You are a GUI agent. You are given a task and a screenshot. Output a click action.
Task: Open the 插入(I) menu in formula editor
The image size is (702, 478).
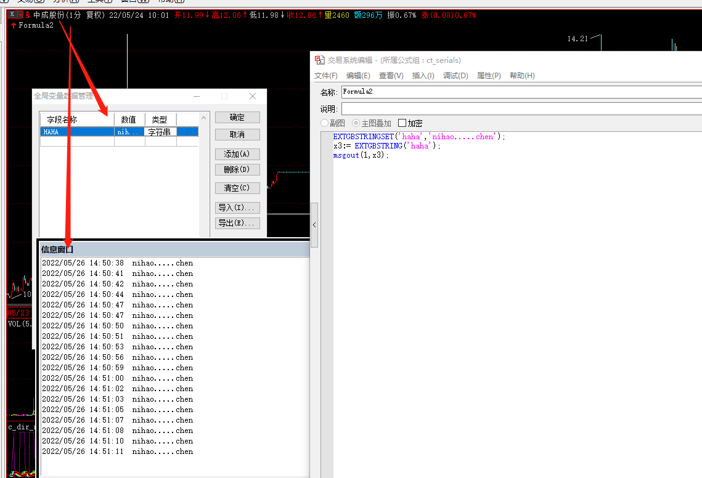click(x=423, y=76)
